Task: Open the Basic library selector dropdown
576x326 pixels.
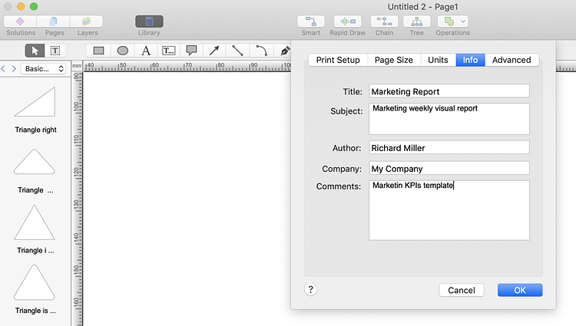Action: (44, 69)
